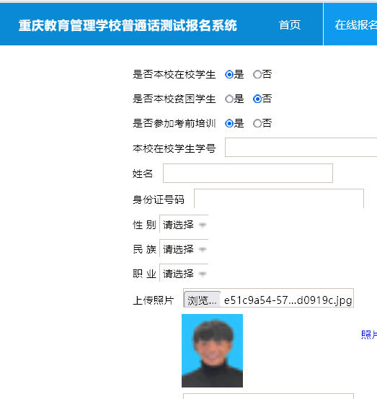Select 否 for 是否本校贫困学生
Screen dimensions: 377x399
pyautogui.click(x=257, y=99)
